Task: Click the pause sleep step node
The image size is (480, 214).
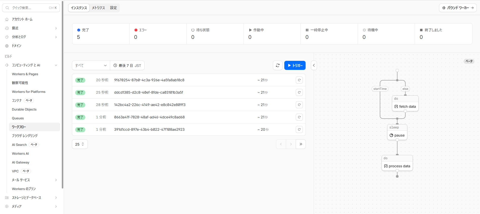Action: pos(397,135)
